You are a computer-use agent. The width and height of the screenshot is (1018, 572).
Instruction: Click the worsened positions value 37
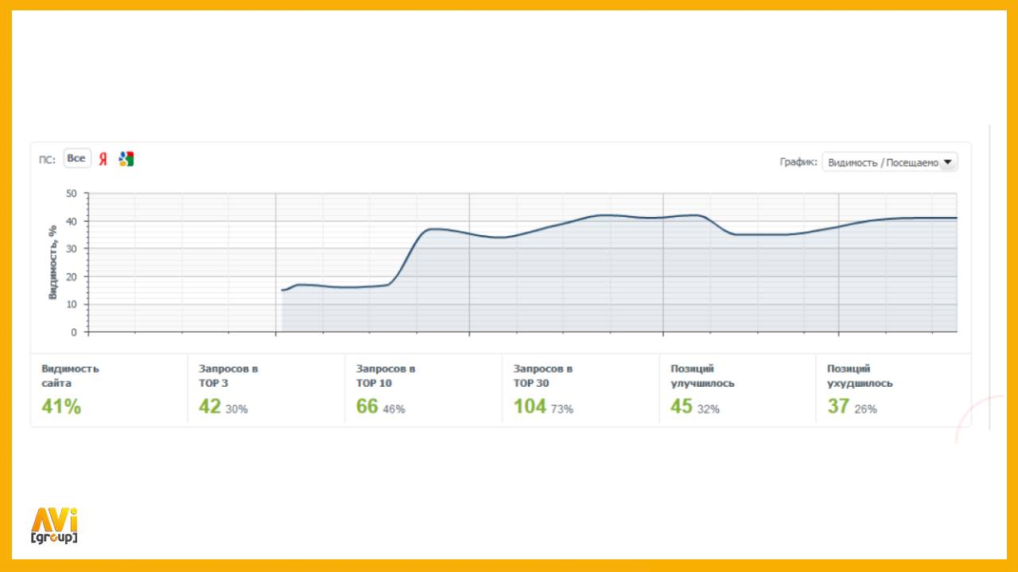[838, 407]
